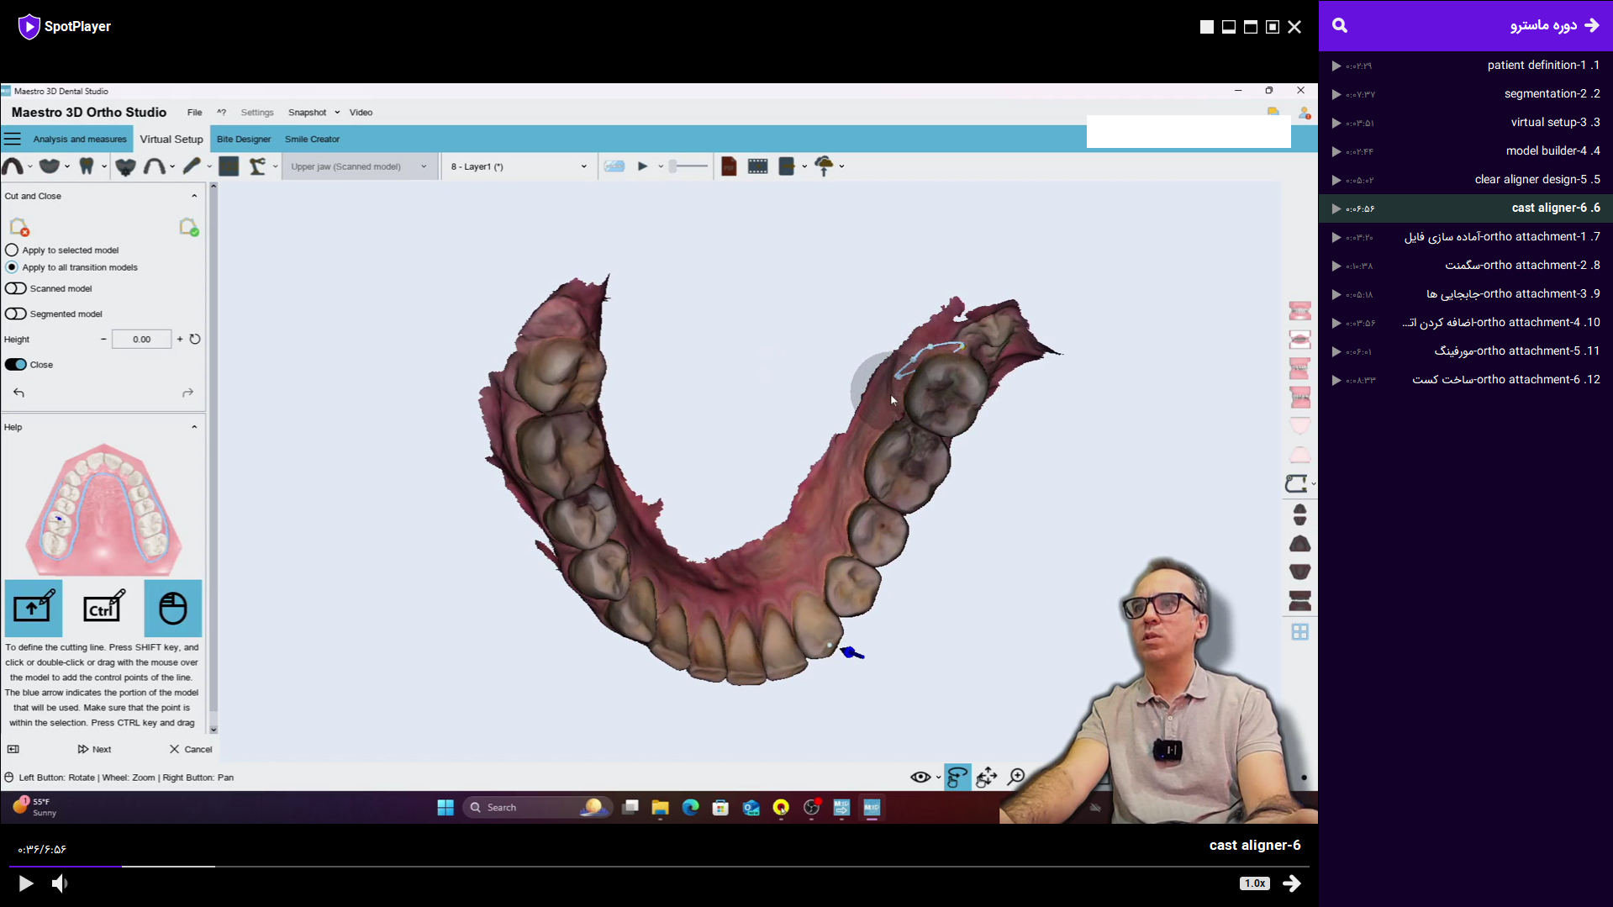Adjust the animation speed slider in toolbar

tap(688, 166)
